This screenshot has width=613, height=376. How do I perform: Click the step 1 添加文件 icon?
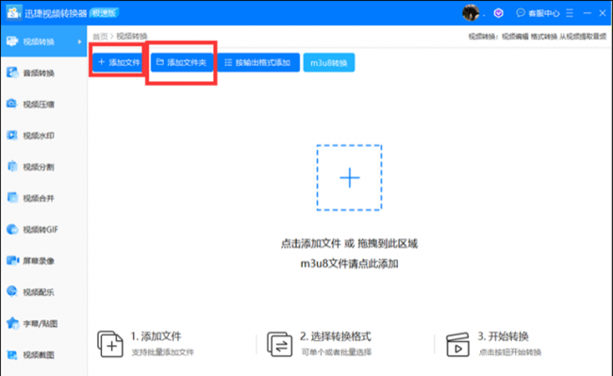point(109,344)
